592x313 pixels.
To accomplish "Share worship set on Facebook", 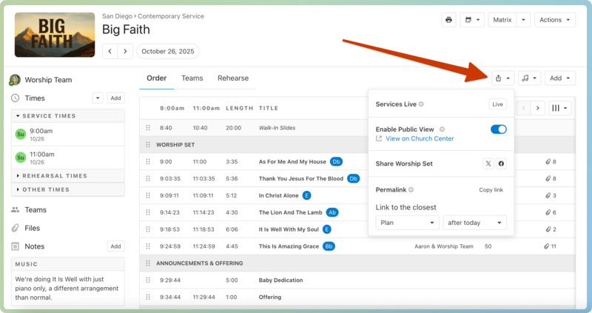I will tap(501, 164).
